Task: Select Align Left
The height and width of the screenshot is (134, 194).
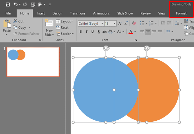Action: pos(142,32)
